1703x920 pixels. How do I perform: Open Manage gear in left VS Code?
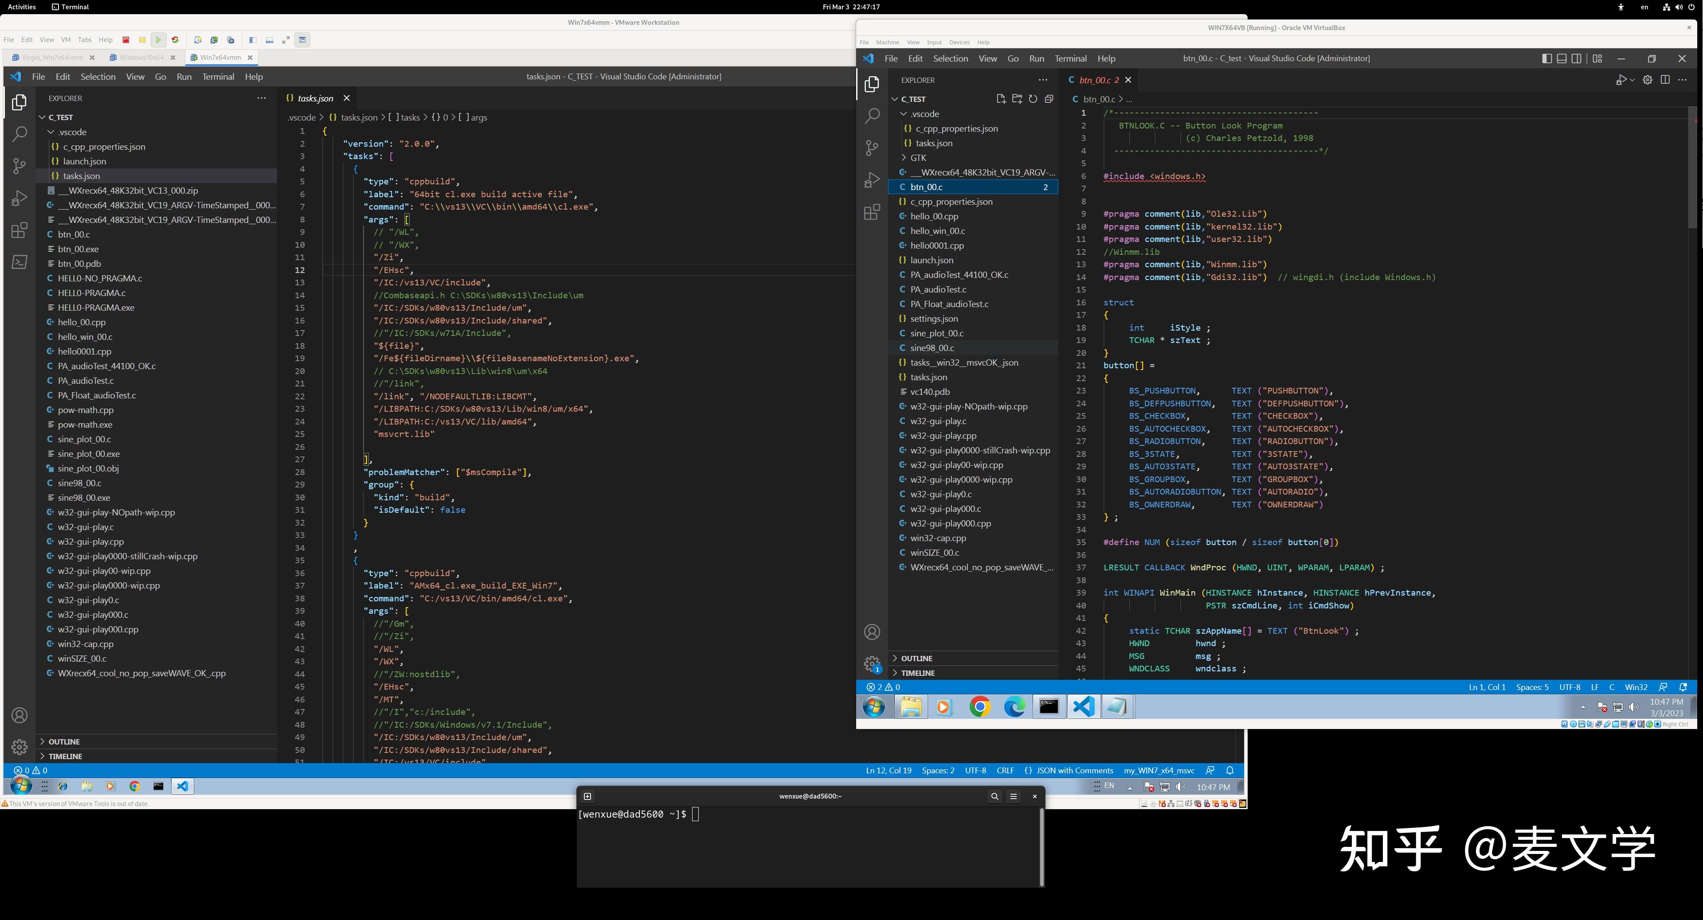click(x=19, y=747)
